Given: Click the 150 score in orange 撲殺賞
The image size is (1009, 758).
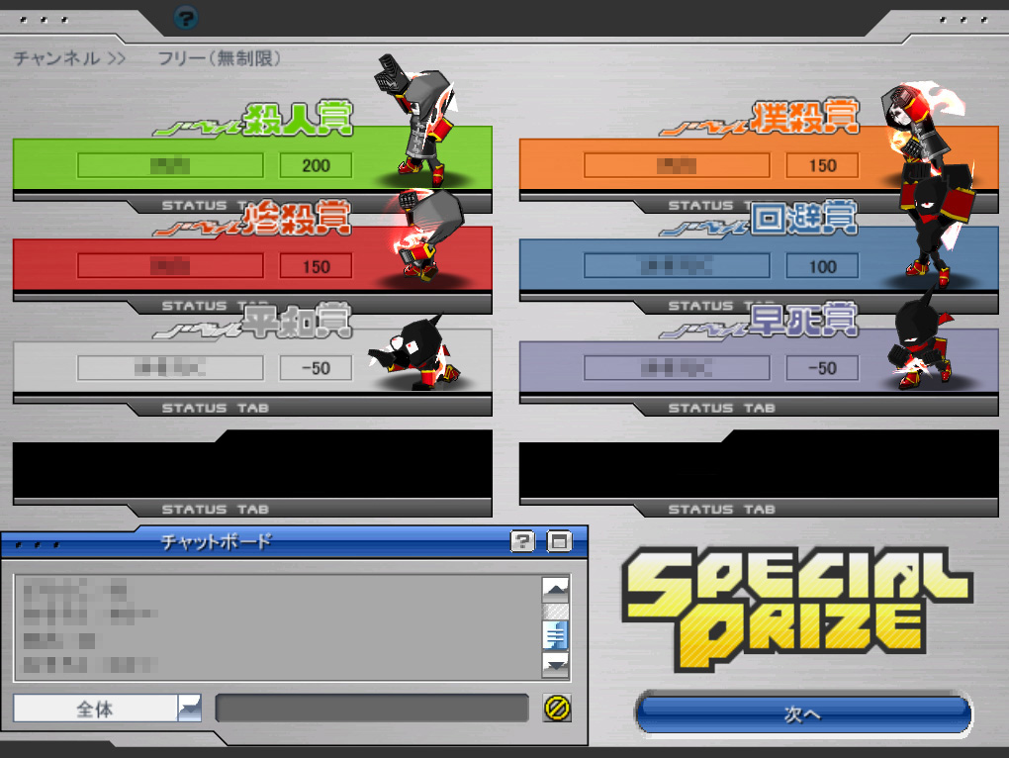Looking at the screenshot, I should (822, 165).
